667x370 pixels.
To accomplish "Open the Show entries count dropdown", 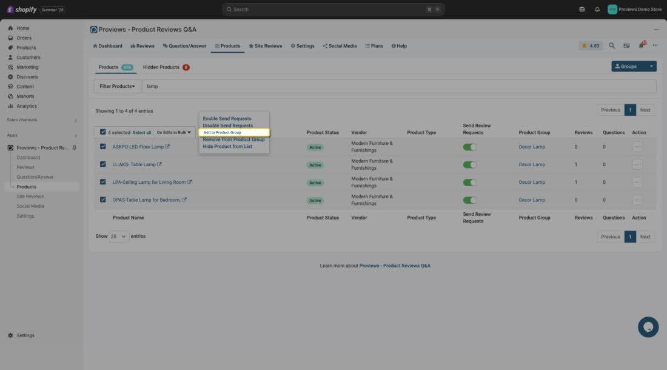I will point(119,237).
